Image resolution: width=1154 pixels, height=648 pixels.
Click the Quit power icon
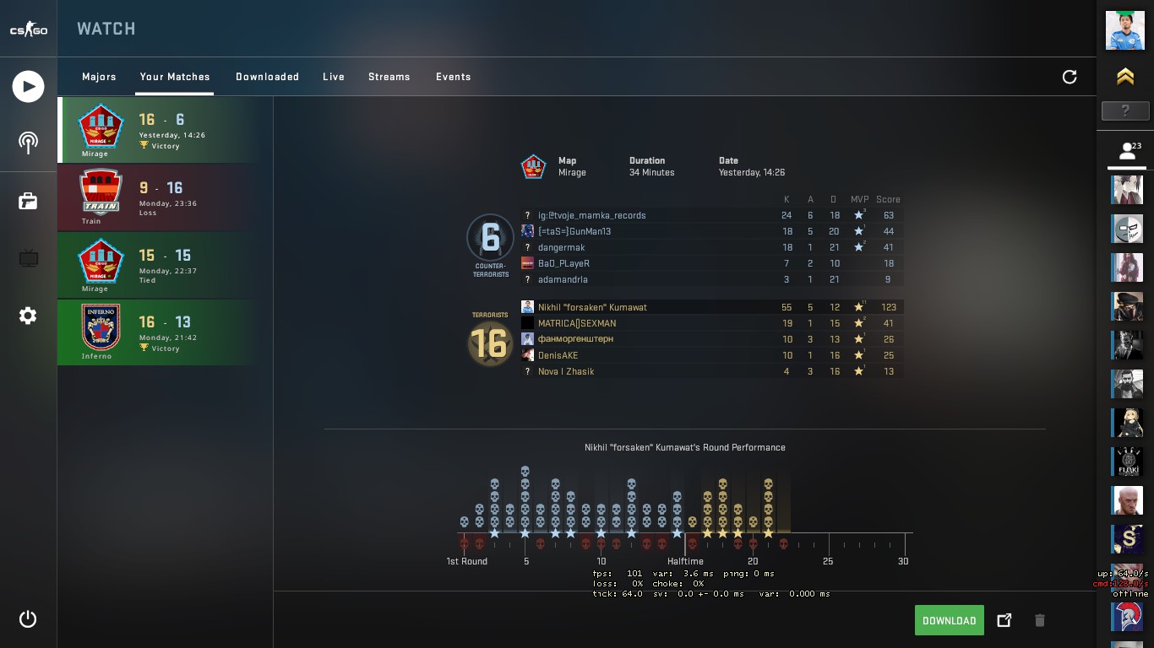(x=28, y=618)
